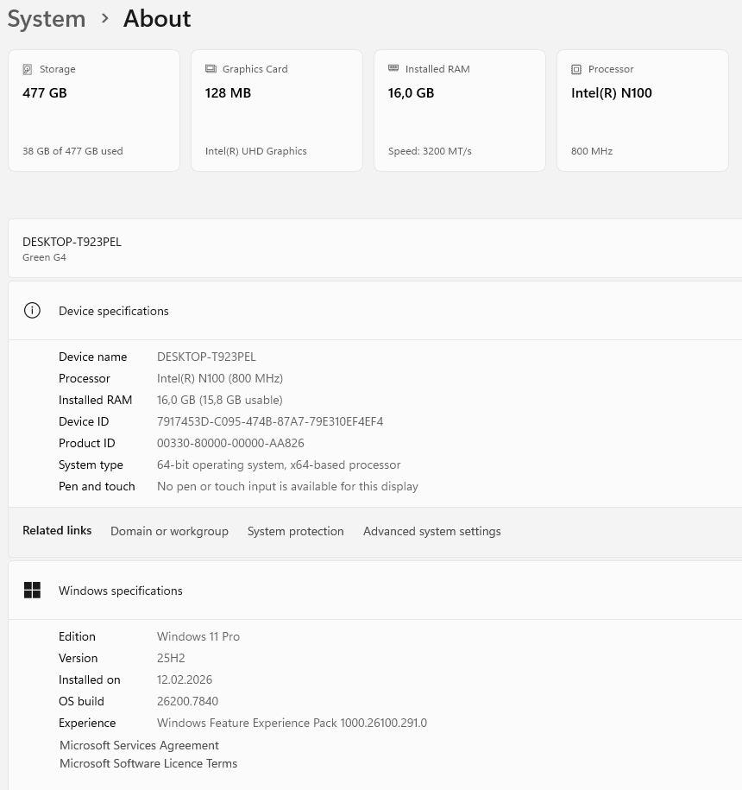Click the Graphics Card icon
The image size is (742, 790).
click(x=211, y=69)
